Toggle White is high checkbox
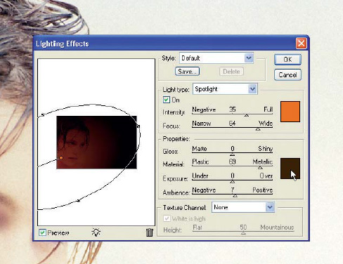The image size is (343, 264). [167, 218]
